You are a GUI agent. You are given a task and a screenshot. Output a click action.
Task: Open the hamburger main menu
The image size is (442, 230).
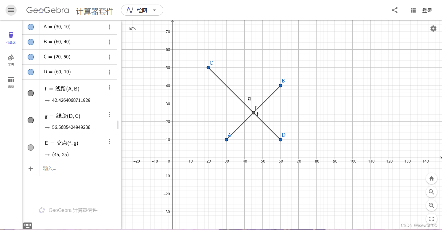click(x=11, y=10)
